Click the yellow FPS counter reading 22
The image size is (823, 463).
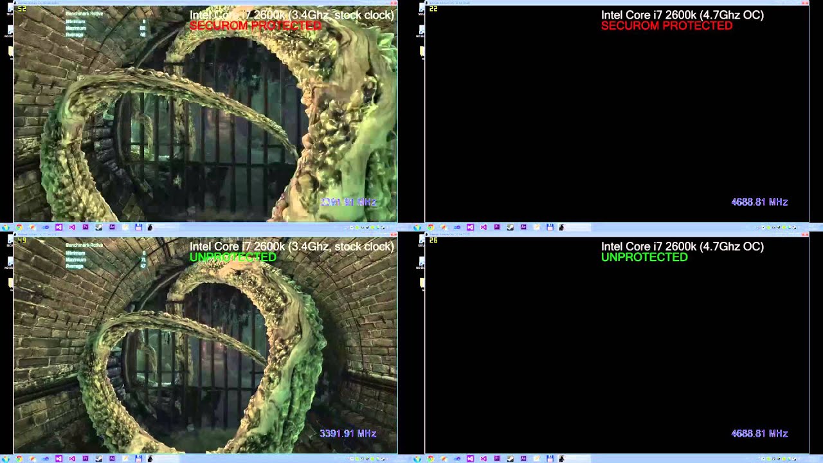click(433, 9)
